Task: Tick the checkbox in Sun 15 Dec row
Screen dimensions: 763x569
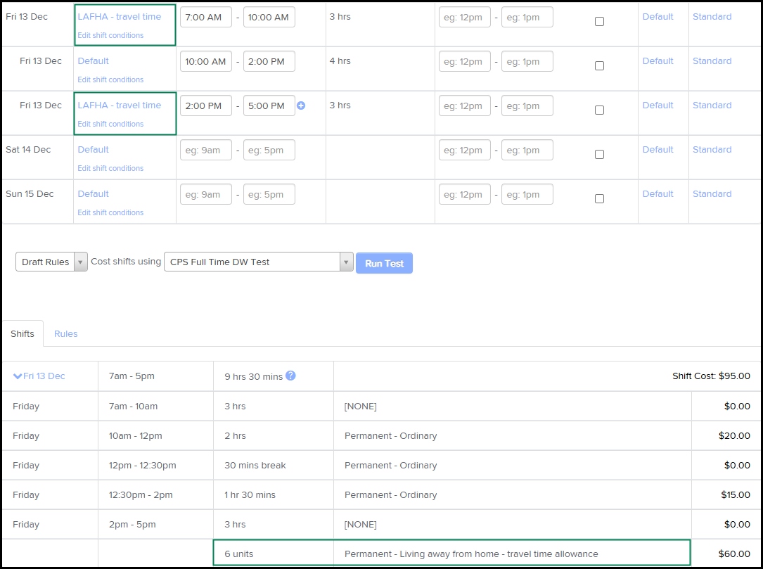Action: point(599,199)
